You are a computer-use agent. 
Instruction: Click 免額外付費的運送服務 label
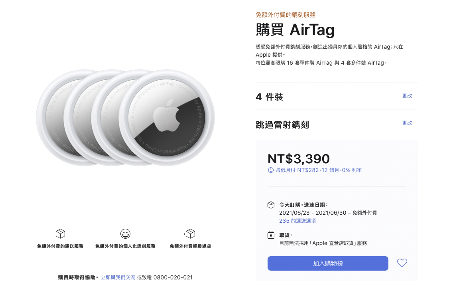coord(60,246)
